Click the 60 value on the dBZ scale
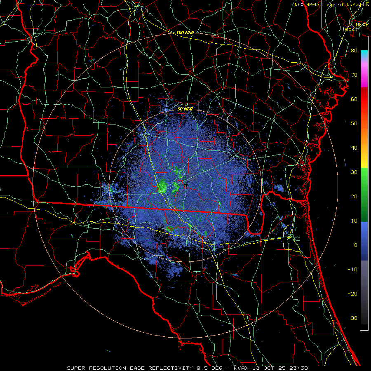 [x=354, y=99]
